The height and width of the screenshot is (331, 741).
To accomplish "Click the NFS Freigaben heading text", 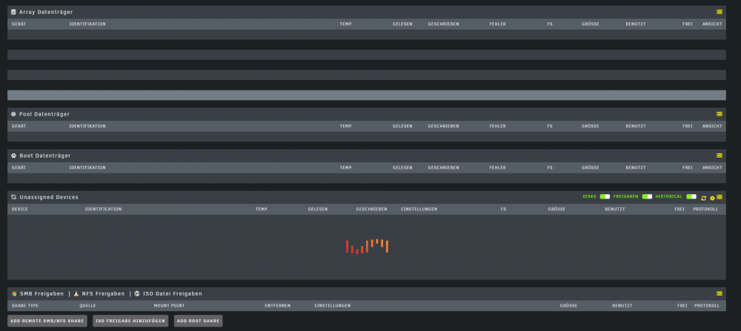I will point(103,293).
